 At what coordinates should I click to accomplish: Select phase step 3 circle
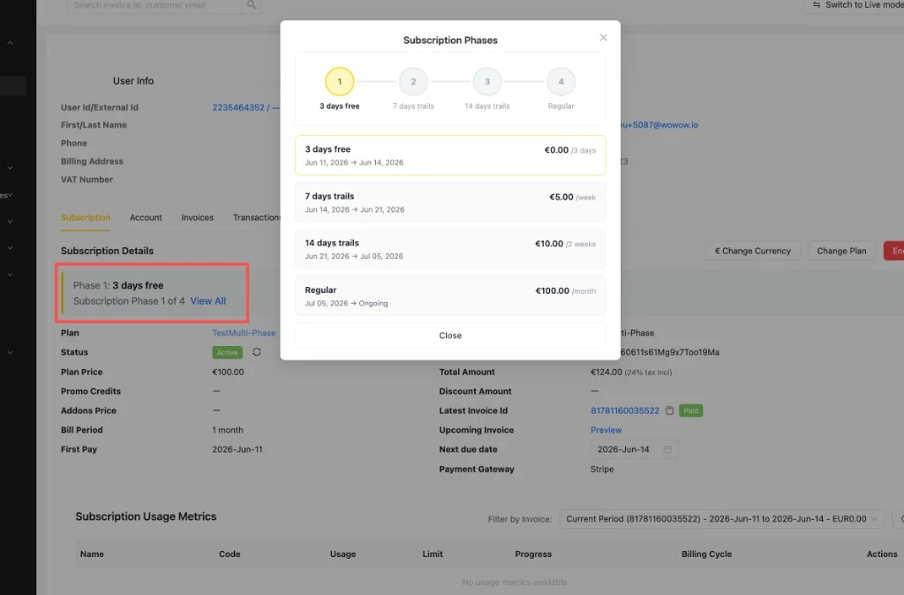[487, 81]
